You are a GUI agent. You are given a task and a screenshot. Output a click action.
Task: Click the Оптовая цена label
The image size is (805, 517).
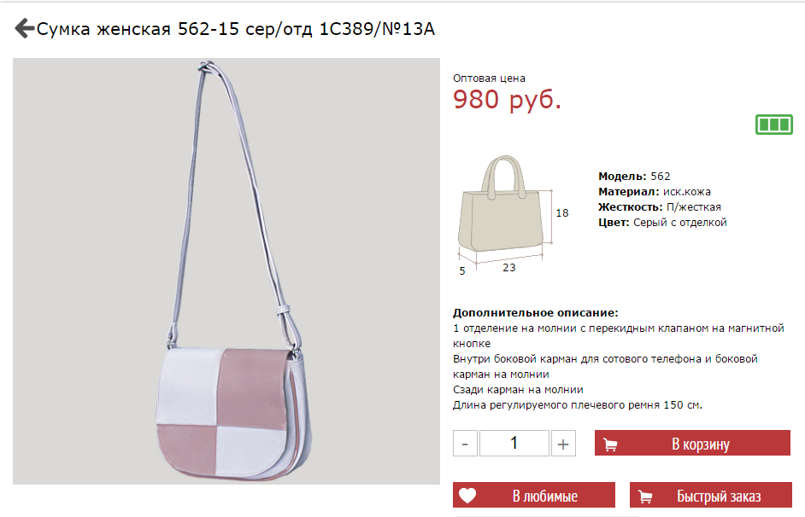[x=489, y=78]
